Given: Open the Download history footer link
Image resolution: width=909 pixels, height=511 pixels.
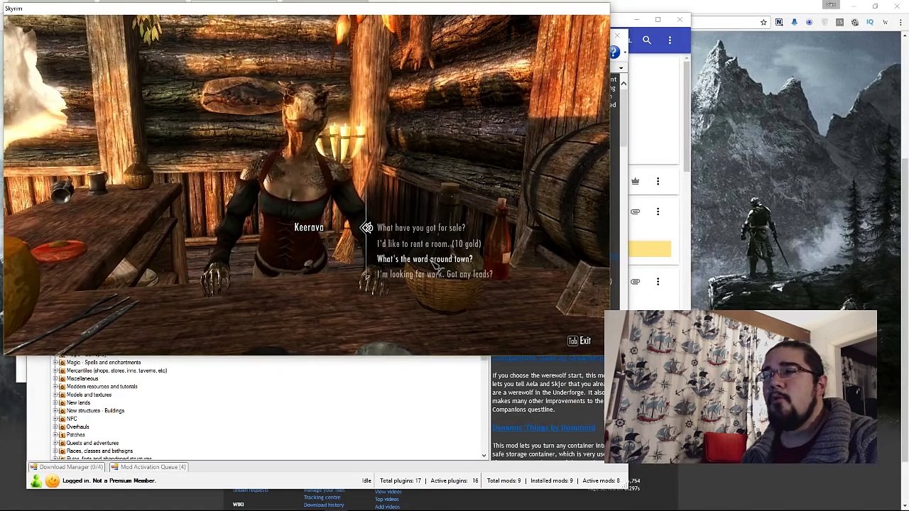Looking at the screenshot, I should coord(324,505).
